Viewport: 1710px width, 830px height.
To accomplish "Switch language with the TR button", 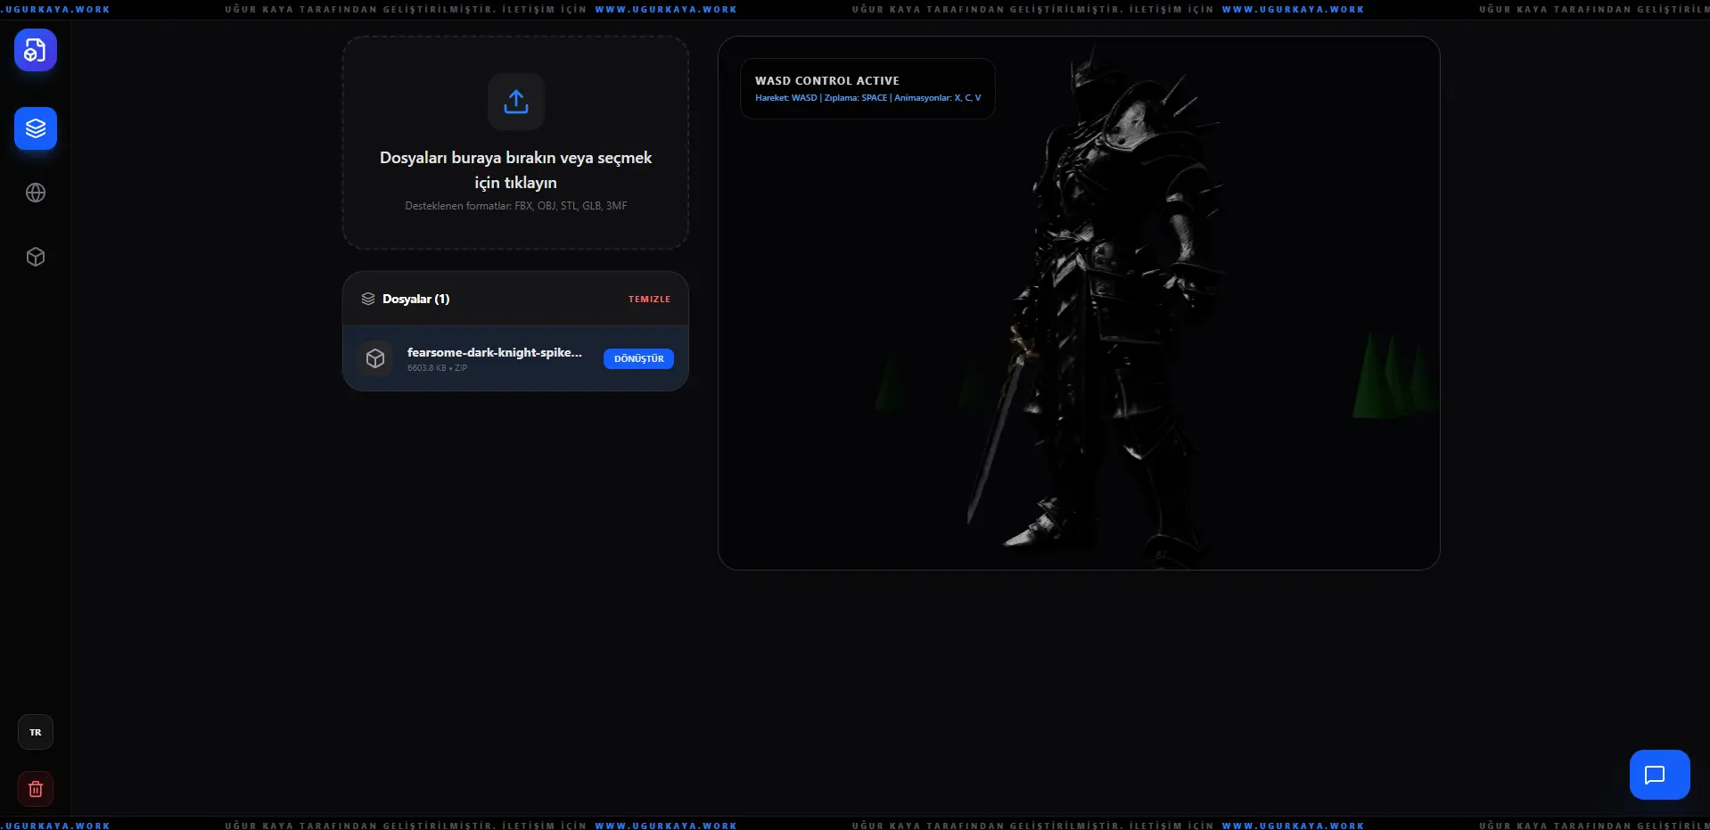I will point(36,732).
